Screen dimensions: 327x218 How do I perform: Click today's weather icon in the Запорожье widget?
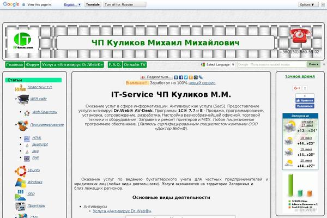(x=290, y=126)
